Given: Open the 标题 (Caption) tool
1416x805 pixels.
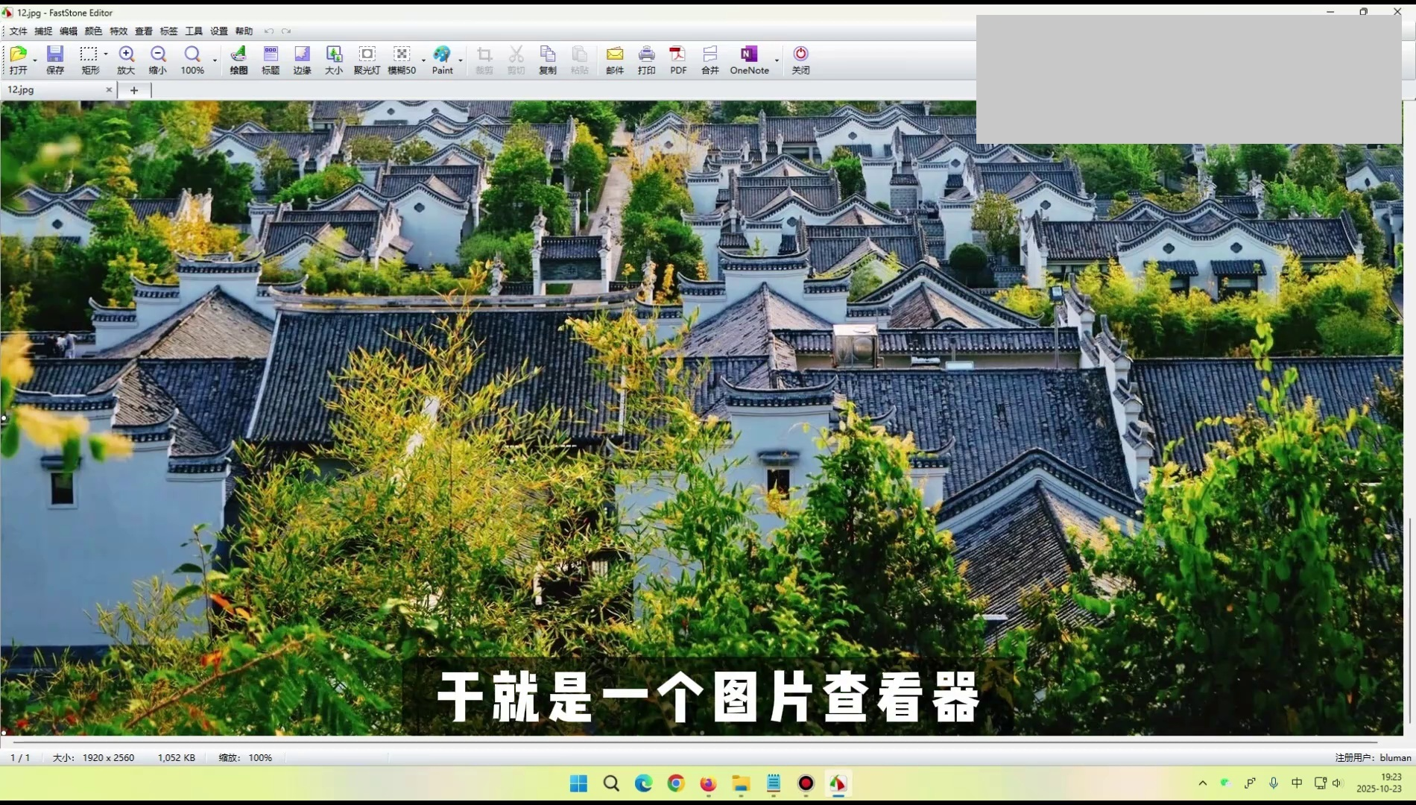Looking at the screenshot, I should tap(271, 60).
